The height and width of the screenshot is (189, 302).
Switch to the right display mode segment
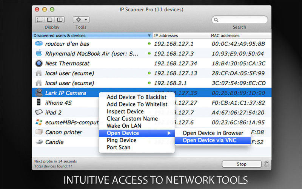[60, 20]
